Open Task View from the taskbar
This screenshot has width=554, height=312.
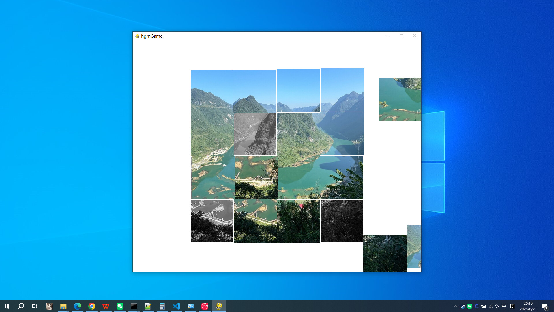coord(34,306)
